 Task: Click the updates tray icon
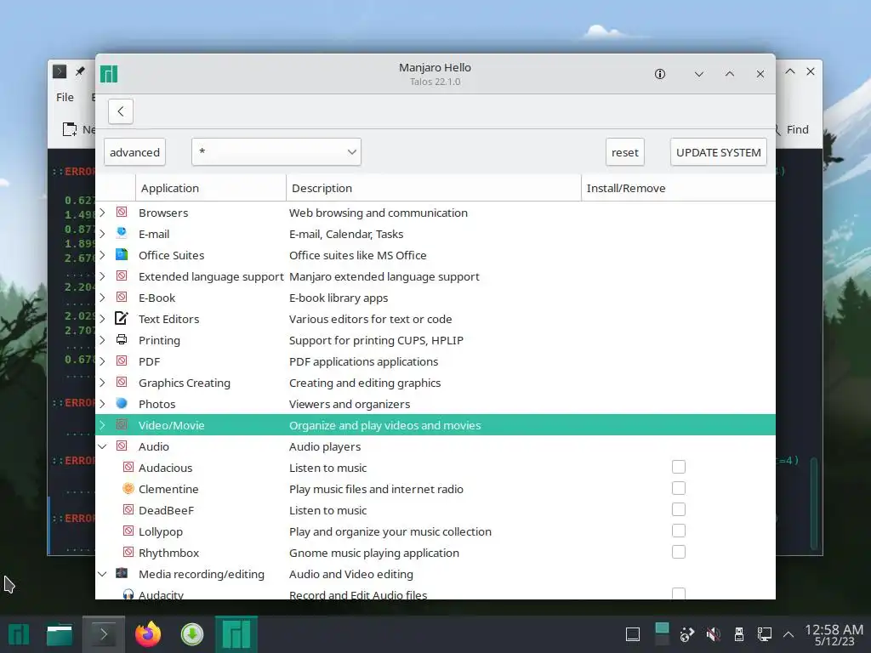(x=687, y=634)
